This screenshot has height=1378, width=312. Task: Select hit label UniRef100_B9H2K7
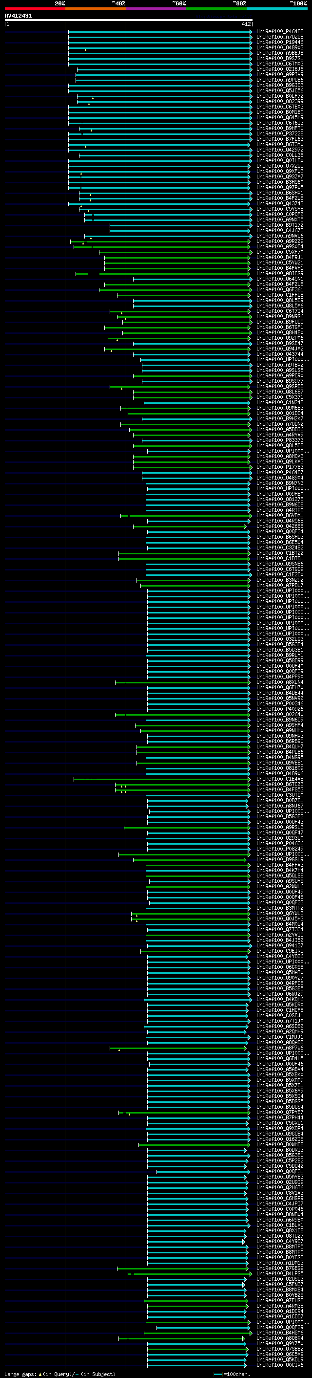click(x=280, y=418)
